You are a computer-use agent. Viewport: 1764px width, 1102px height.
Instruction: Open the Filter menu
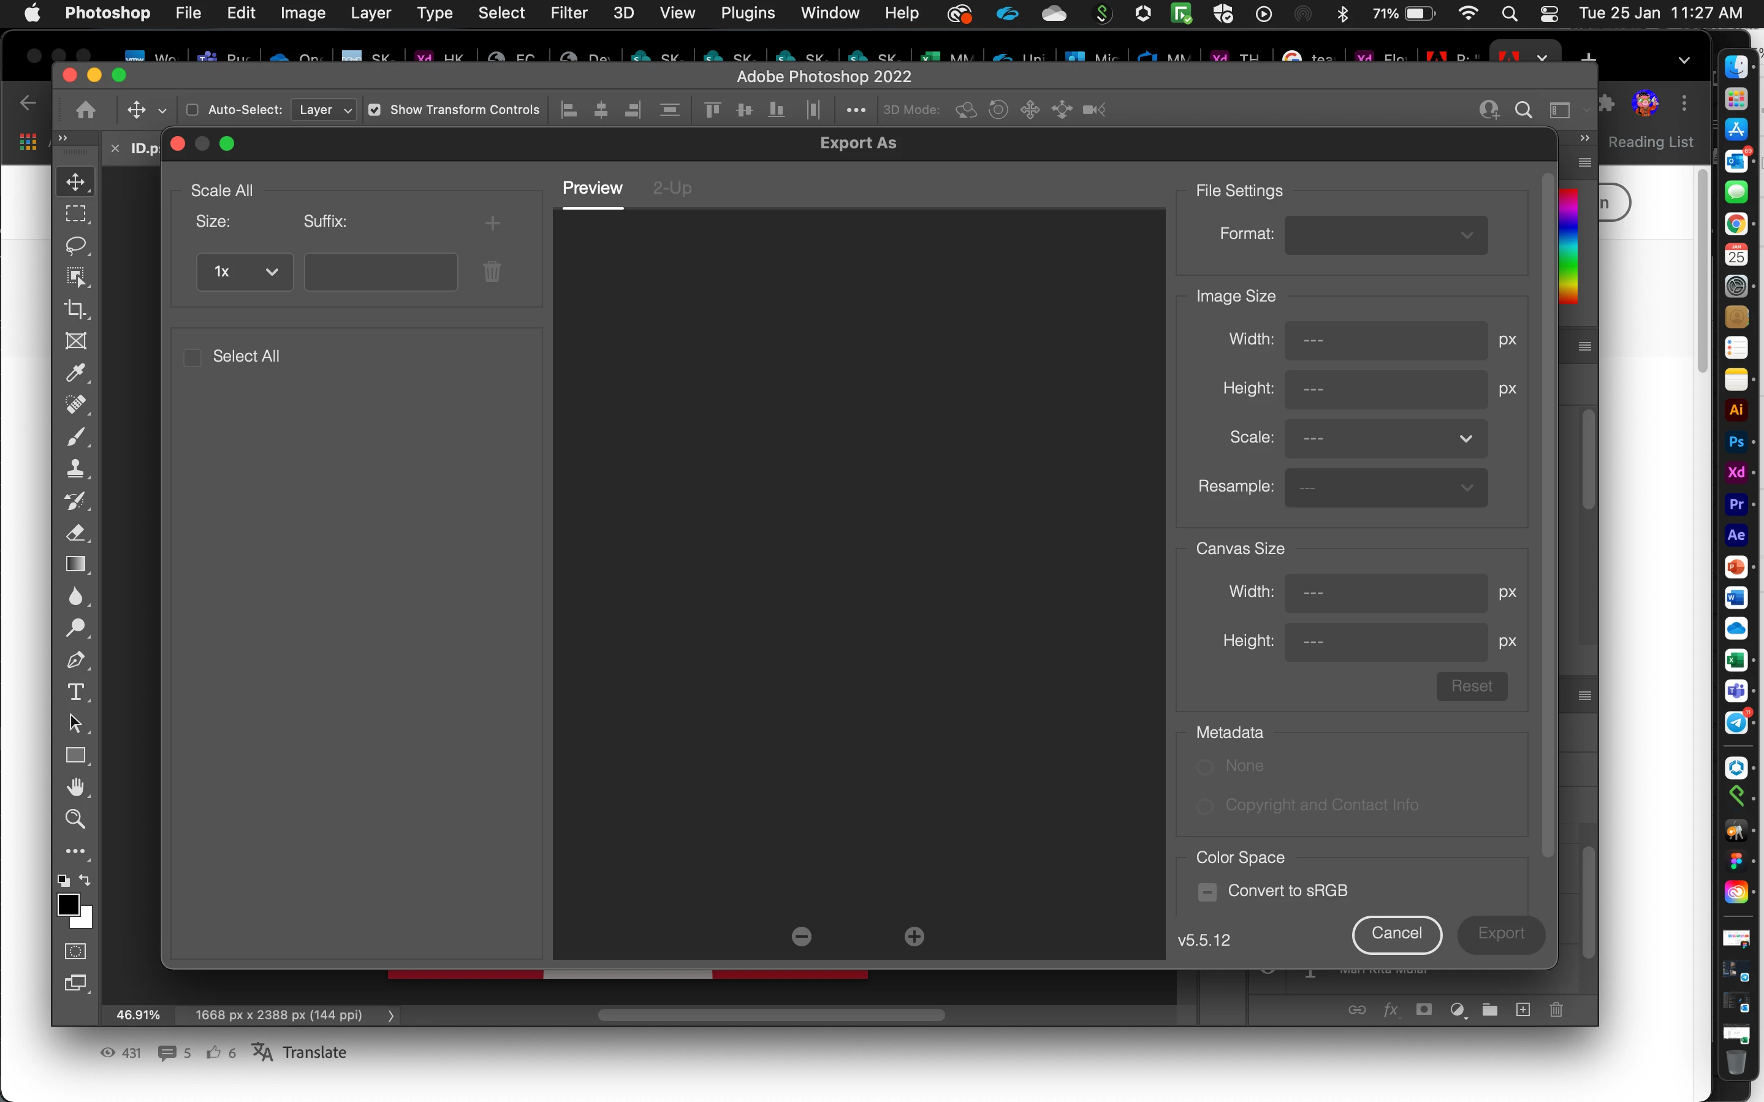point(568,13)
